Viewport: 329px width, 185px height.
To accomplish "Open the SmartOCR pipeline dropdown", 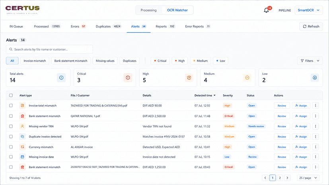I will (x=309, y=10).
